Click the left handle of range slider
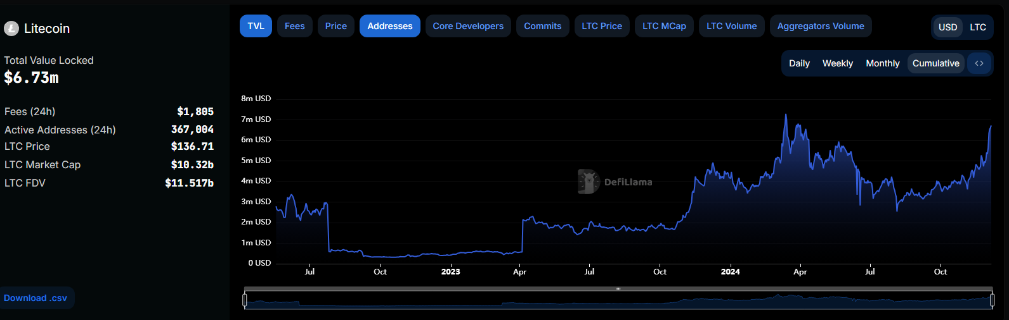Screen dimensions: 1009x320 (x=245, y=301)
